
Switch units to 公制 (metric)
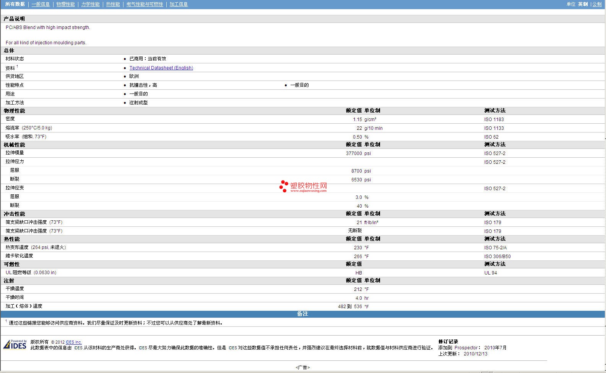[x=597, y=4]
